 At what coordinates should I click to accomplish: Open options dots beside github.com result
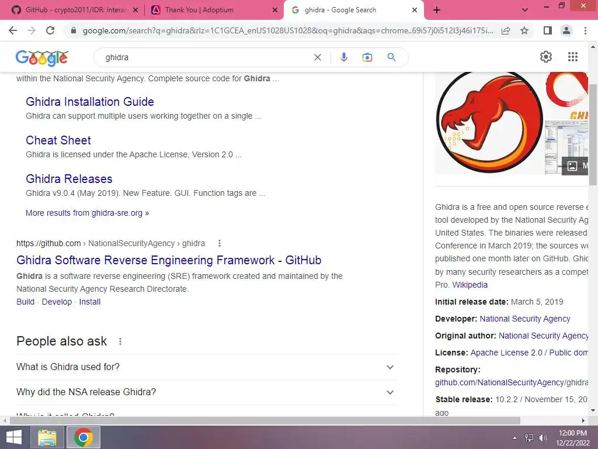(x=220, y=243)
